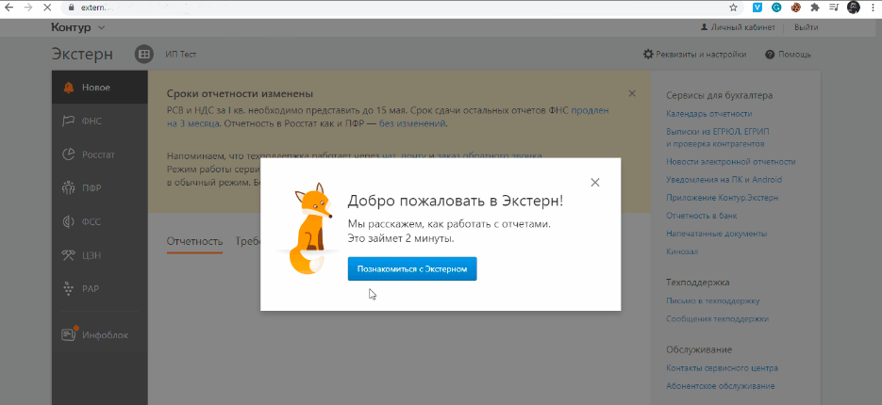Viewport: 882px width, 405px height.
Task: Click the 'Обслуживание' section heading
Action: click(699, 349)
